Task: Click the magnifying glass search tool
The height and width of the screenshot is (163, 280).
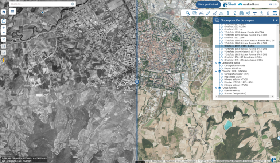Action: pos(188,13)
